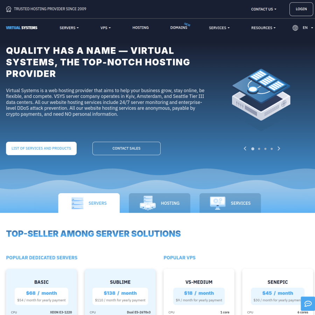The height and width of the screenshot is (315, 315).
Task: Click the hosting computers icon in Hosting tab
Action: 148,203
